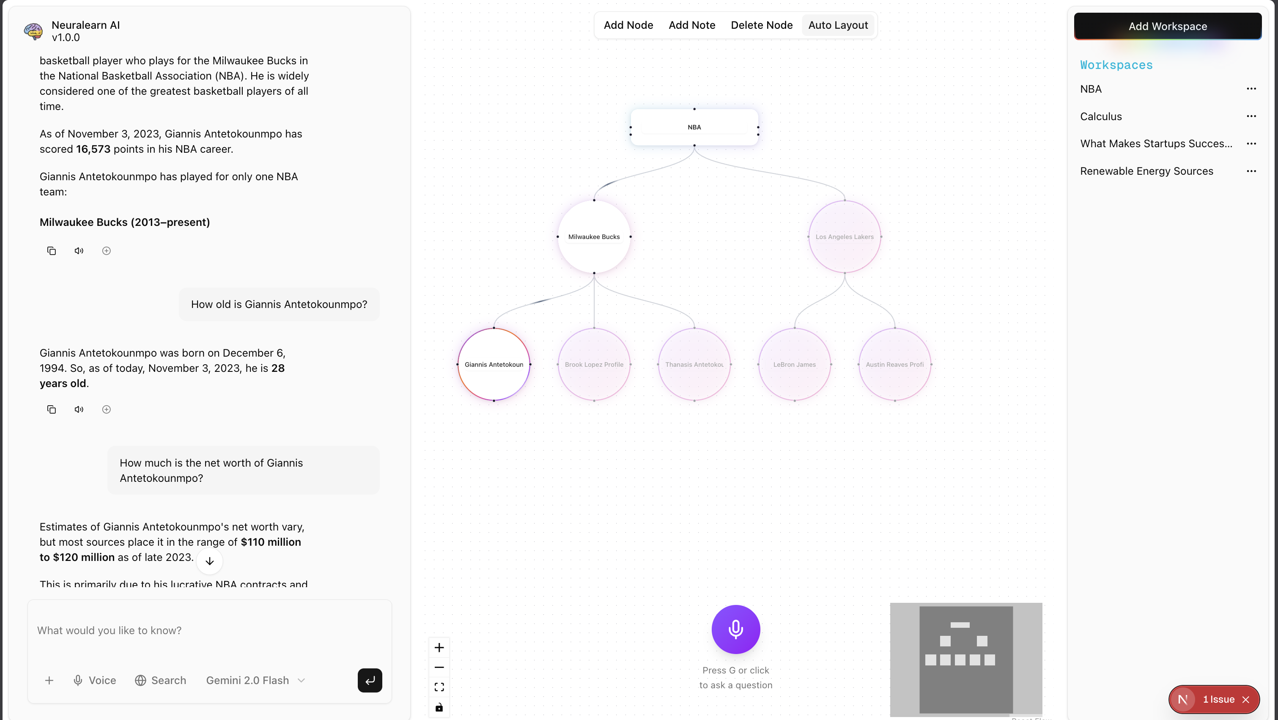Read aloud the Milwaukee Bucks answer

79,250
